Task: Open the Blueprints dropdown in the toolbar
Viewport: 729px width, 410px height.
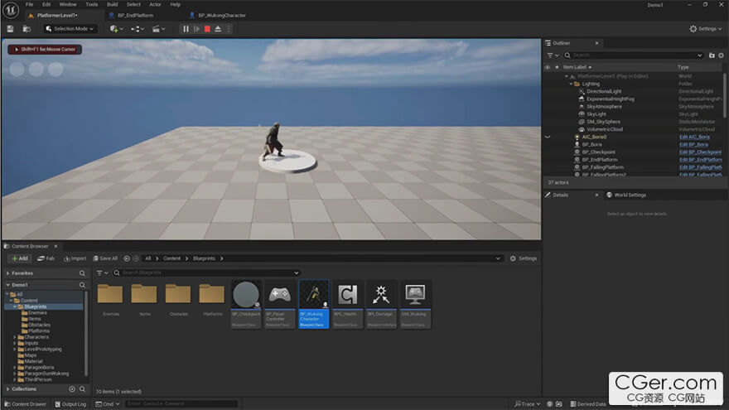Action: click(x=138, y=29)
